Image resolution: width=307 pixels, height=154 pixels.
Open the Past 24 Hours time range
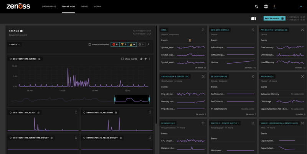(x=274, y=18)
